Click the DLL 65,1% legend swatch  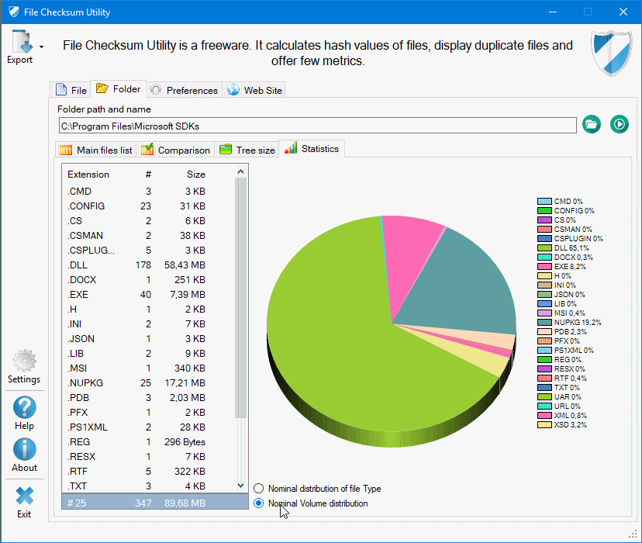click(544, 248)
